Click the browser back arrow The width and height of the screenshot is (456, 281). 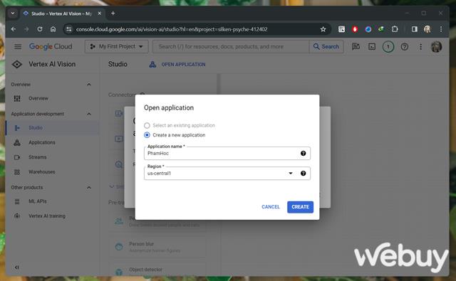[14, 29]
